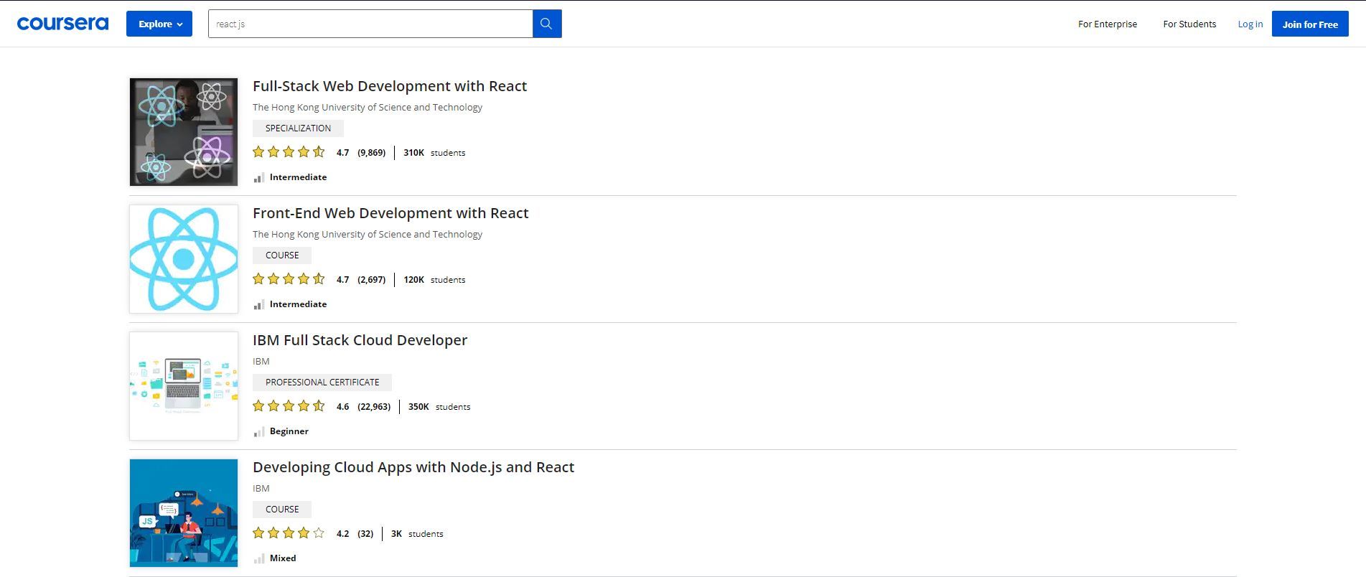Click Hong Kong University under Full-Stack course
1366x577 pixels.
coord(368,108)
